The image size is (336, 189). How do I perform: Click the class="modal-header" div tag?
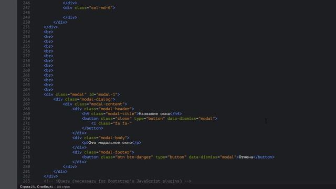103,109
